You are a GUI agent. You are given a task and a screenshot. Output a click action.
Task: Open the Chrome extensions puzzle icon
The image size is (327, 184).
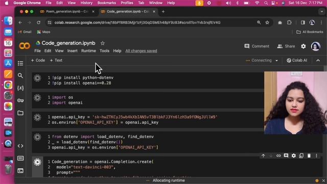pyautogui.click(x=289, y=22)
